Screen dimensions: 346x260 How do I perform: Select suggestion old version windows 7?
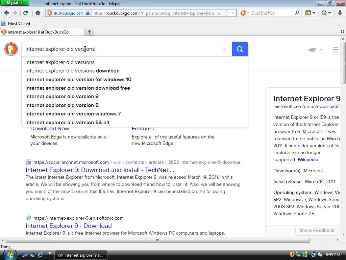point(134,114)
